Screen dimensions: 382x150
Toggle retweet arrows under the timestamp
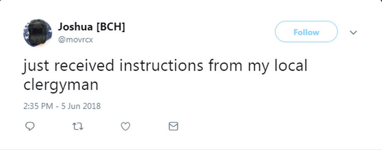point(78,126)
